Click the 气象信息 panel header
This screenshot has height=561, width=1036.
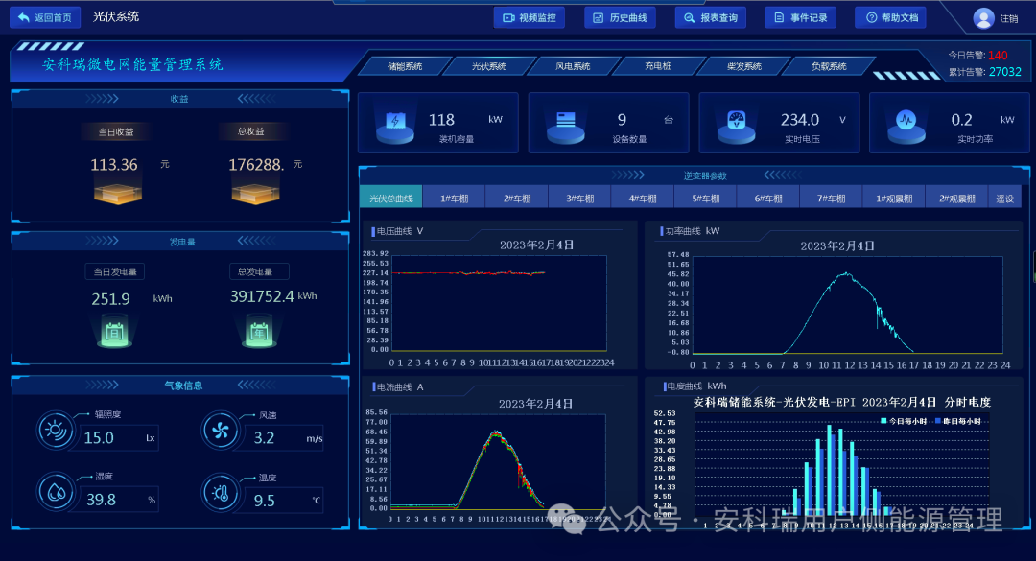pyautogui.click(x=183, y=386)
